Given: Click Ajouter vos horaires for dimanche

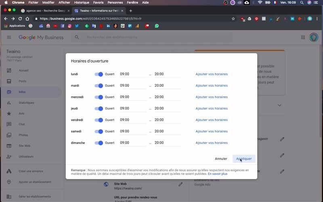Looking at the screenshot, I should click(212, 143).
